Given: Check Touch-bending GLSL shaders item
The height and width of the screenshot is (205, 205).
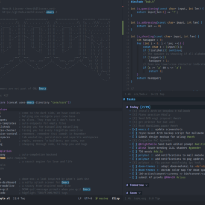Looking at the screenshot, I should [135, 148].
